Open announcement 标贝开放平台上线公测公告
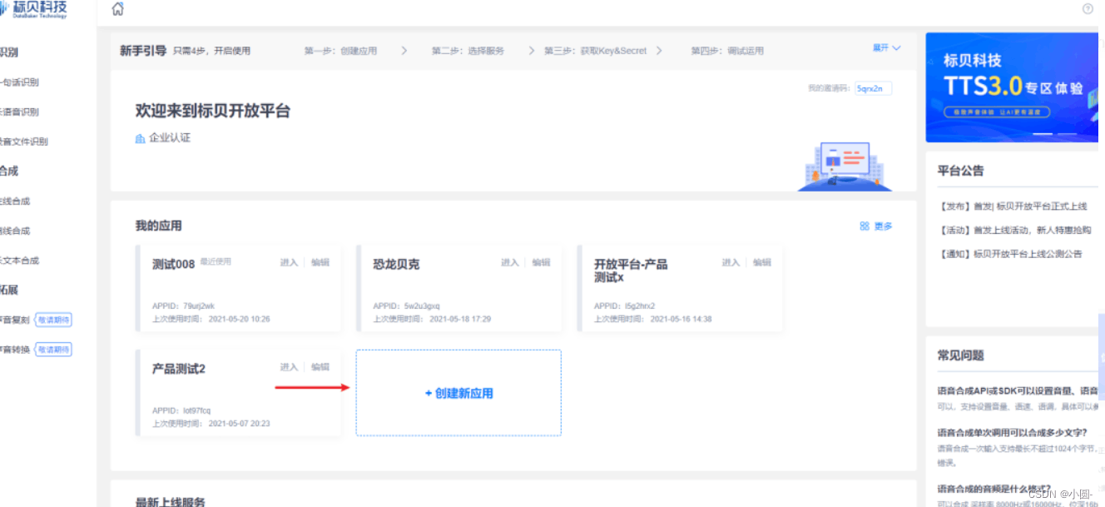Viewport: 1105px width, 507px height. (x=1010, y=254)
